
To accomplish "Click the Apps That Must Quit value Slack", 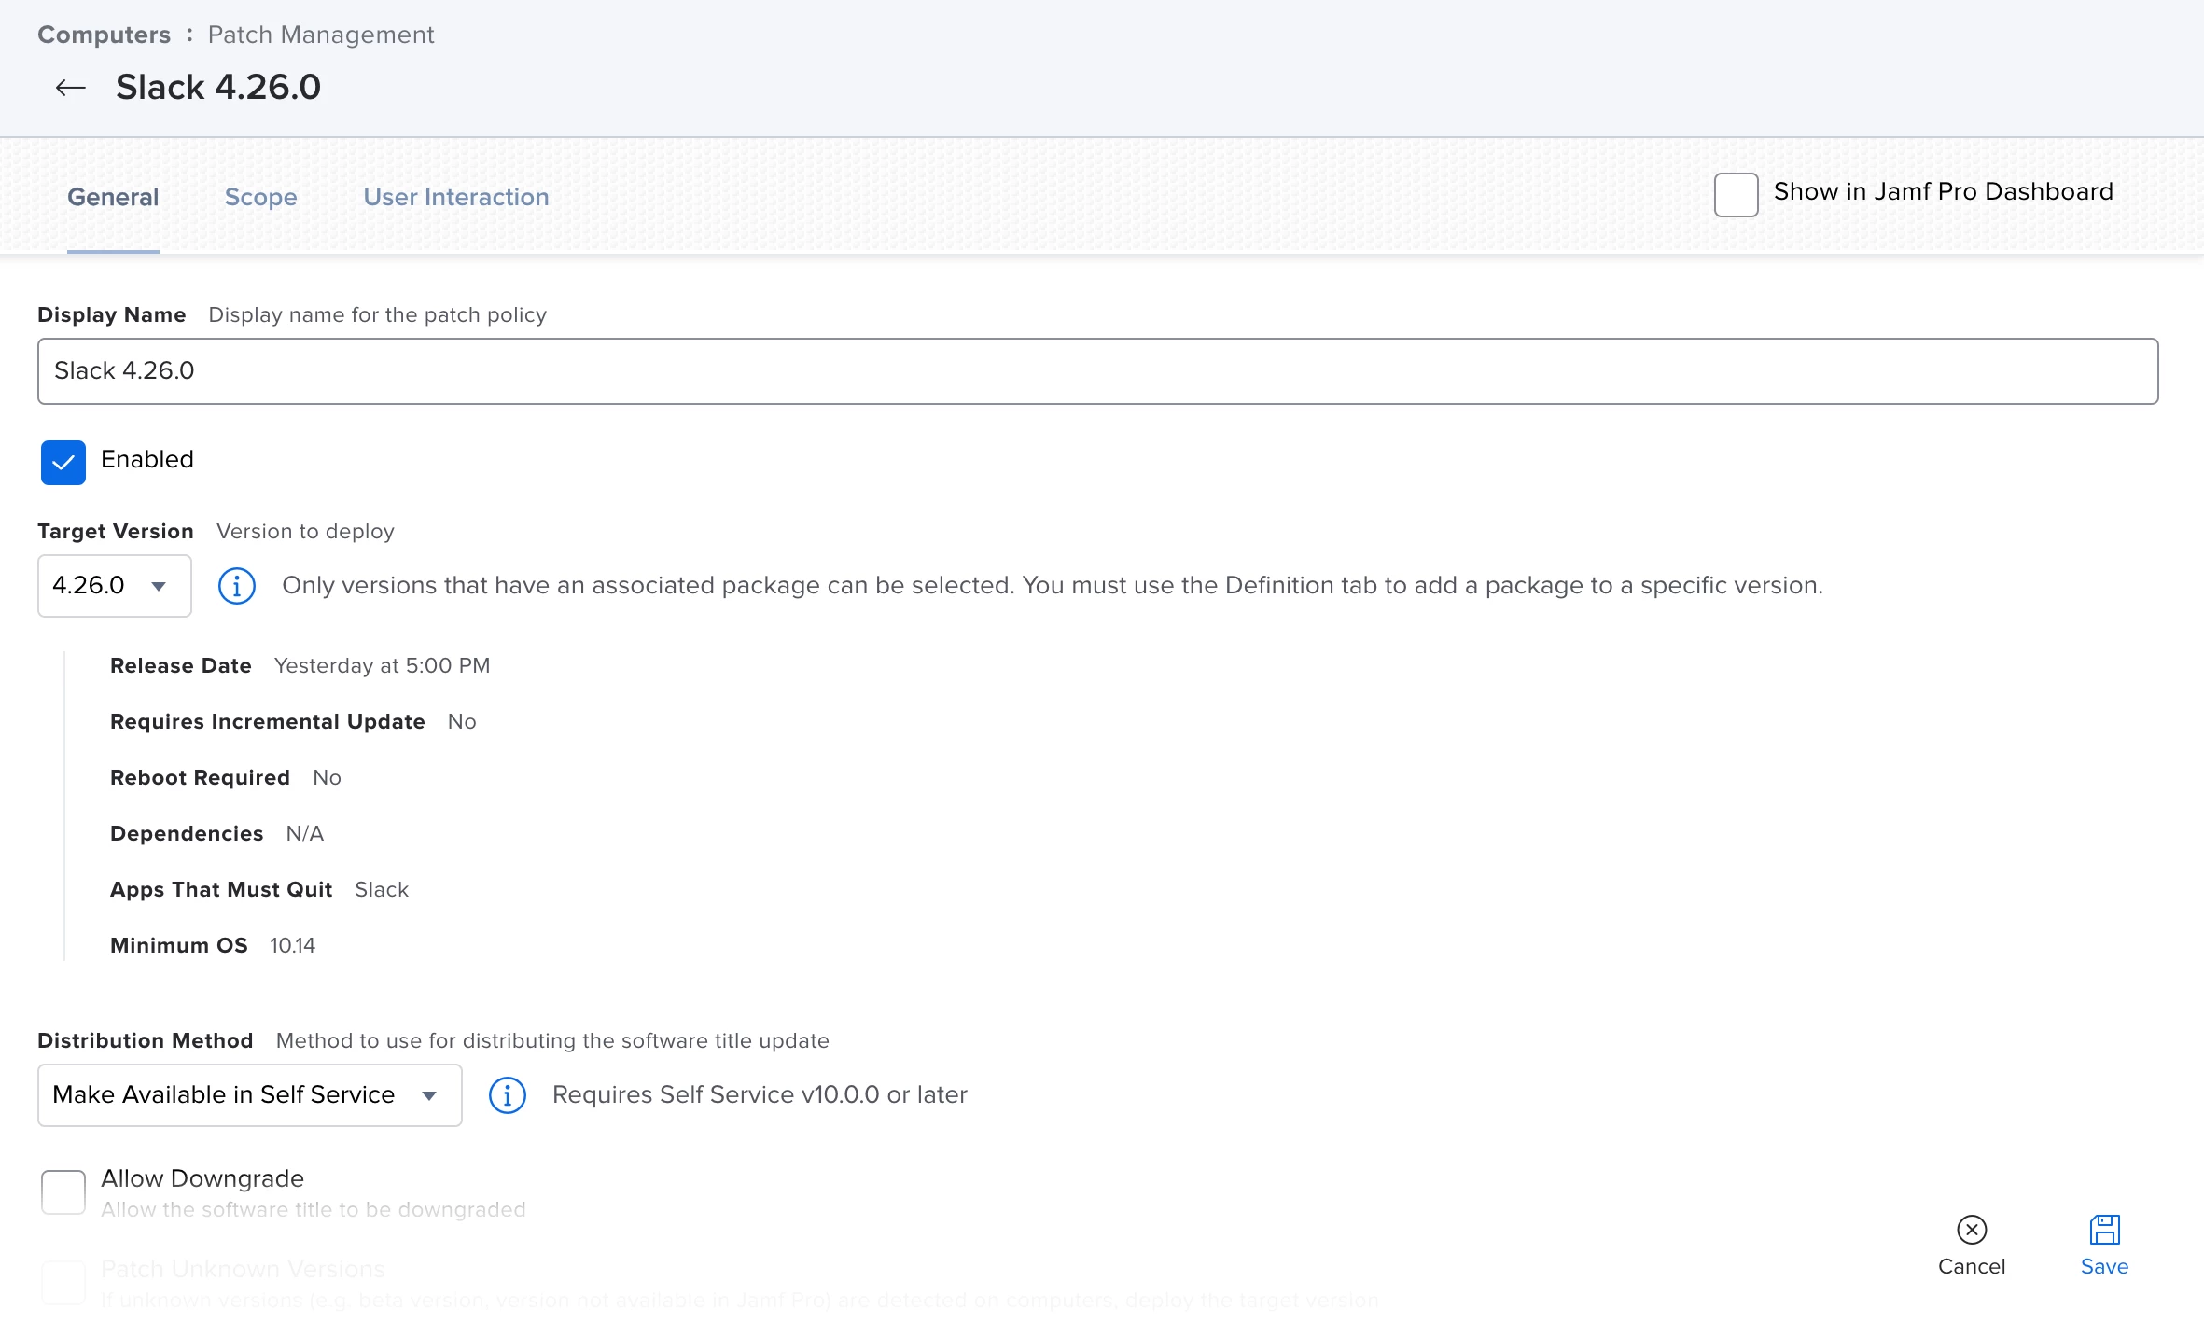I will pos(382,890).
